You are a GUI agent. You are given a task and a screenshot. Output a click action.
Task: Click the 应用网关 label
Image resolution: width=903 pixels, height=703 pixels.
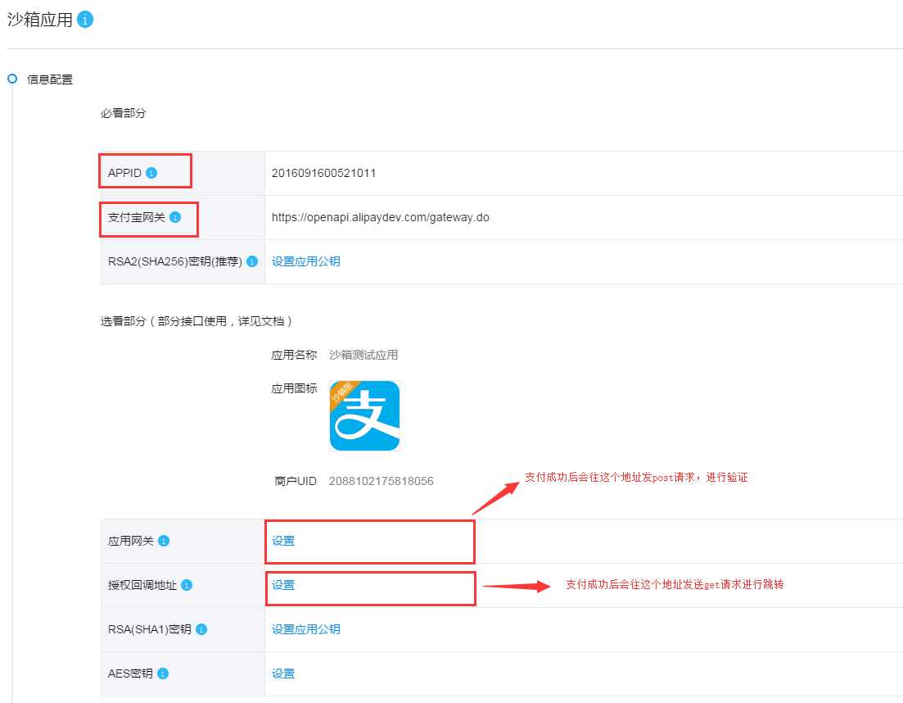[x=131, y=541]
